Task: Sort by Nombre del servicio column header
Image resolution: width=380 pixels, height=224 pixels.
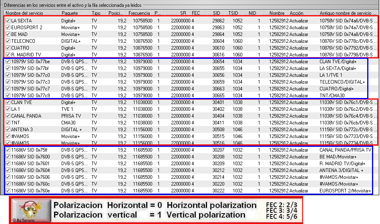Action: pyautogui.click(x=32, y=13)
